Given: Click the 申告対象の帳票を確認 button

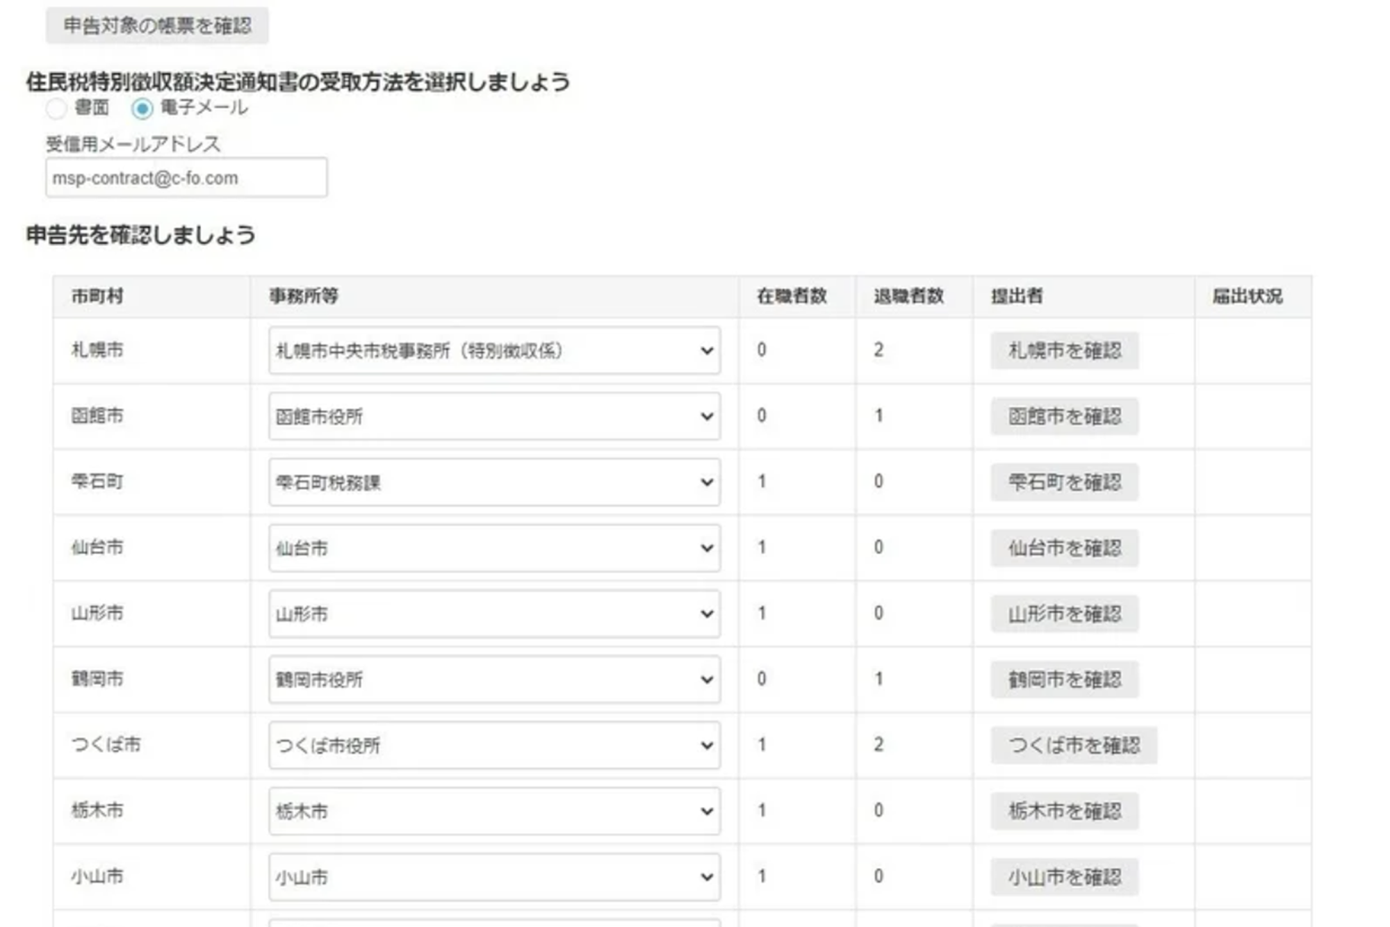Looking at the screenshot, I should (x=156, y=25).
